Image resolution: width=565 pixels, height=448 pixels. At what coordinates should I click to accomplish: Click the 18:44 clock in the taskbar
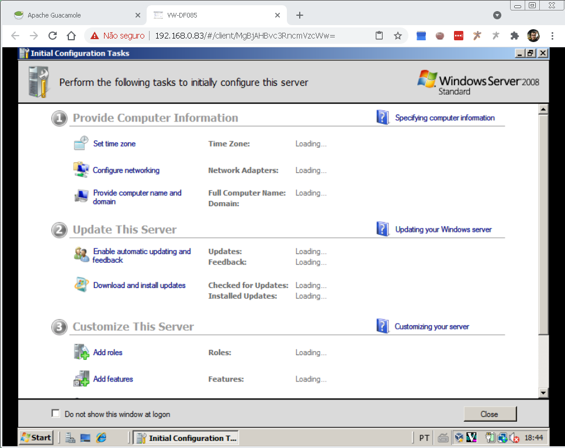point(533,437)
